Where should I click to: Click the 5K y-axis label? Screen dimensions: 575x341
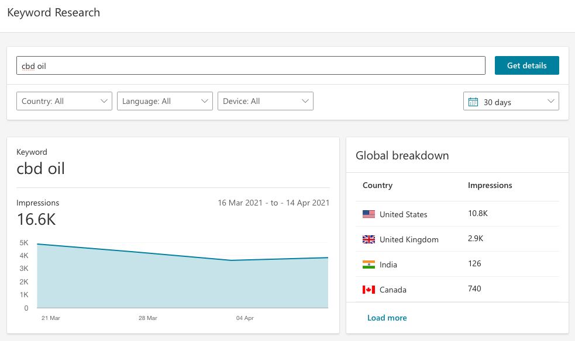coord(24,243)
